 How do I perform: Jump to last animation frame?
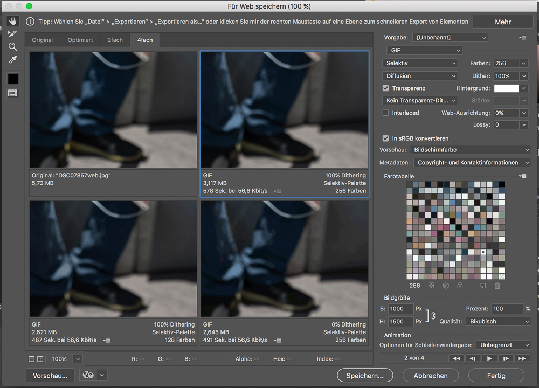point(522,358)
